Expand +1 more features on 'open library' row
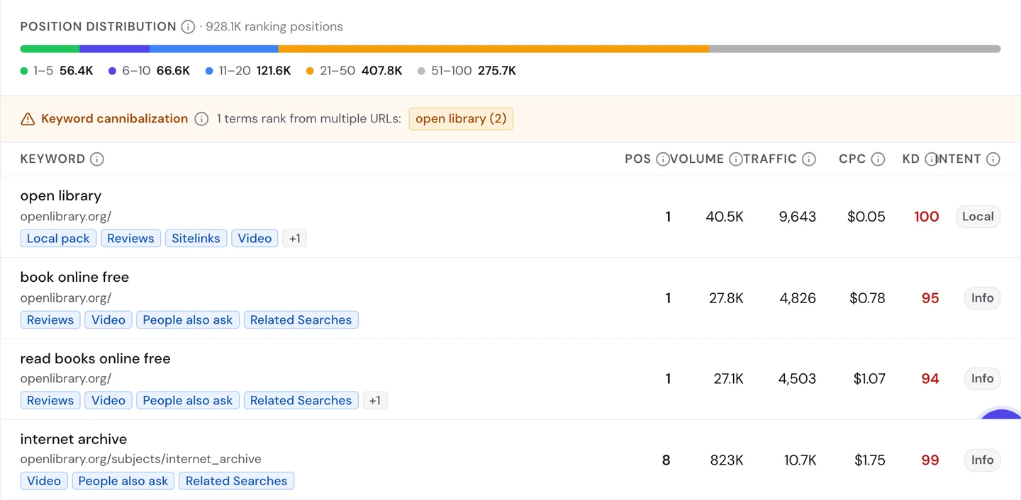1021x500 pixels. point(294,239)
